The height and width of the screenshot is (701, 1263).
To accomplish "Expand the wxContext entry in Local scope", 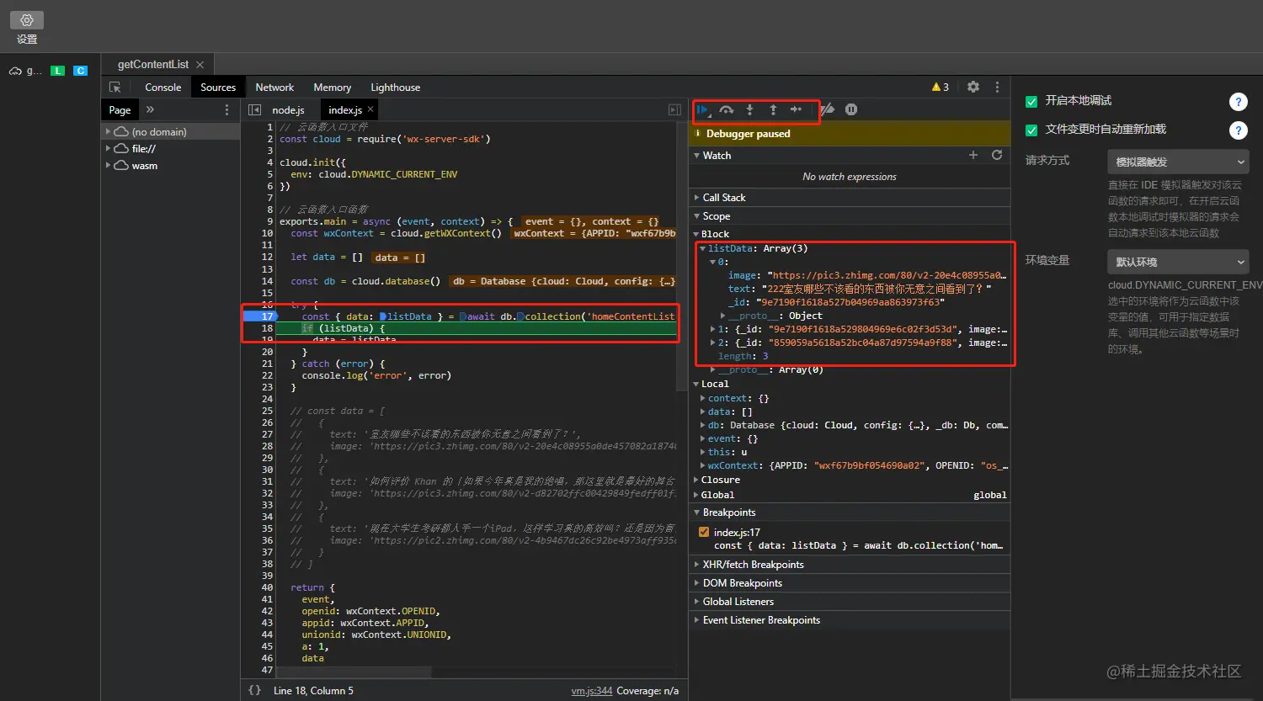I will pos(703,466).
